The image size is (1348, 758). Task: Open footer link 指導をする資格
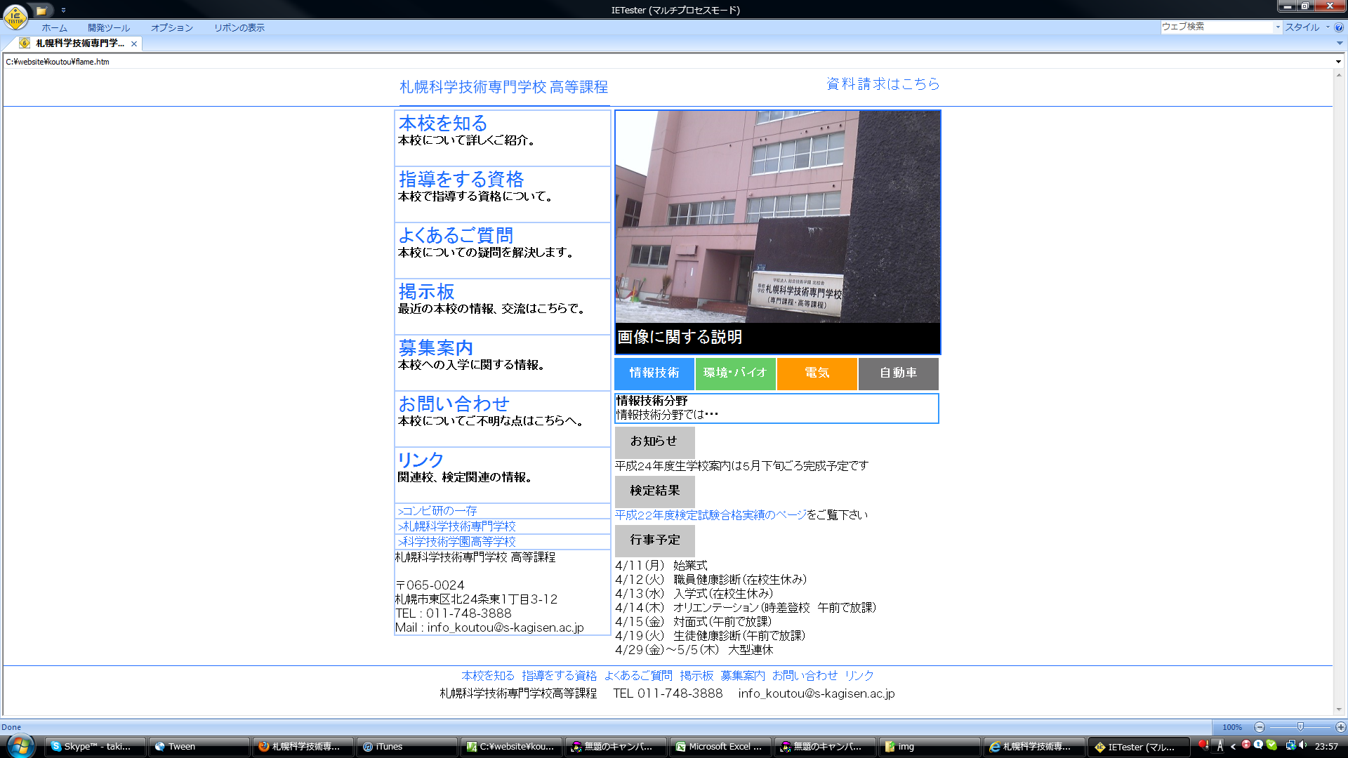pyautogui.click(x=560, y=676)
